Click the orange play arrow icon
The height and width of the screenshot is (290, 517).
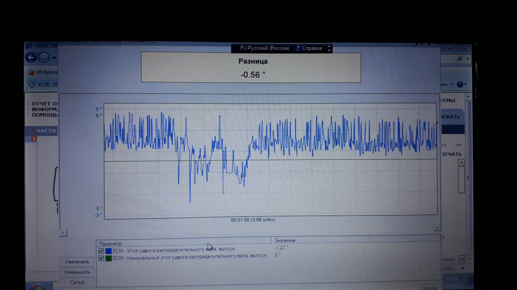tap(34, 139)
